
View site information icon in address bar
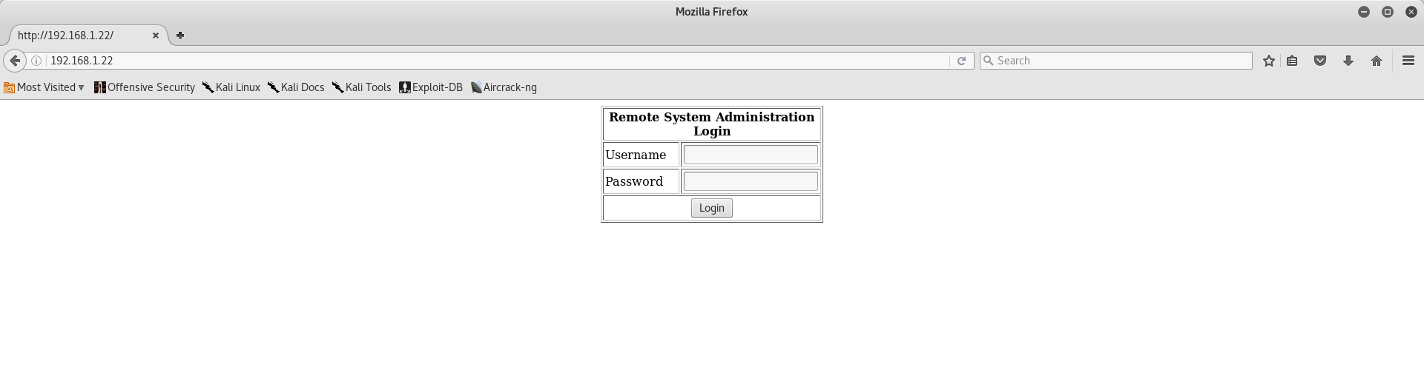coord(36,61)
